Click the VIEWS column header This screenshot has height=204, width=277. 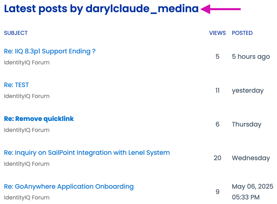217,33
